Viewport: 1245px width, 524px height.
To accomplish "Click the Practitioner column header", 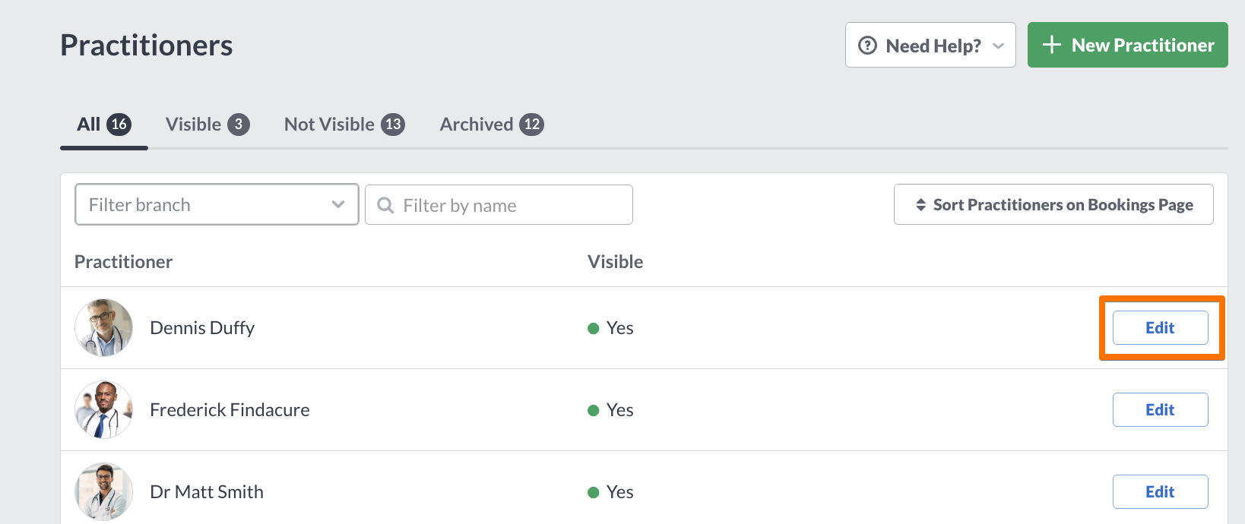I will click(123, 262).
